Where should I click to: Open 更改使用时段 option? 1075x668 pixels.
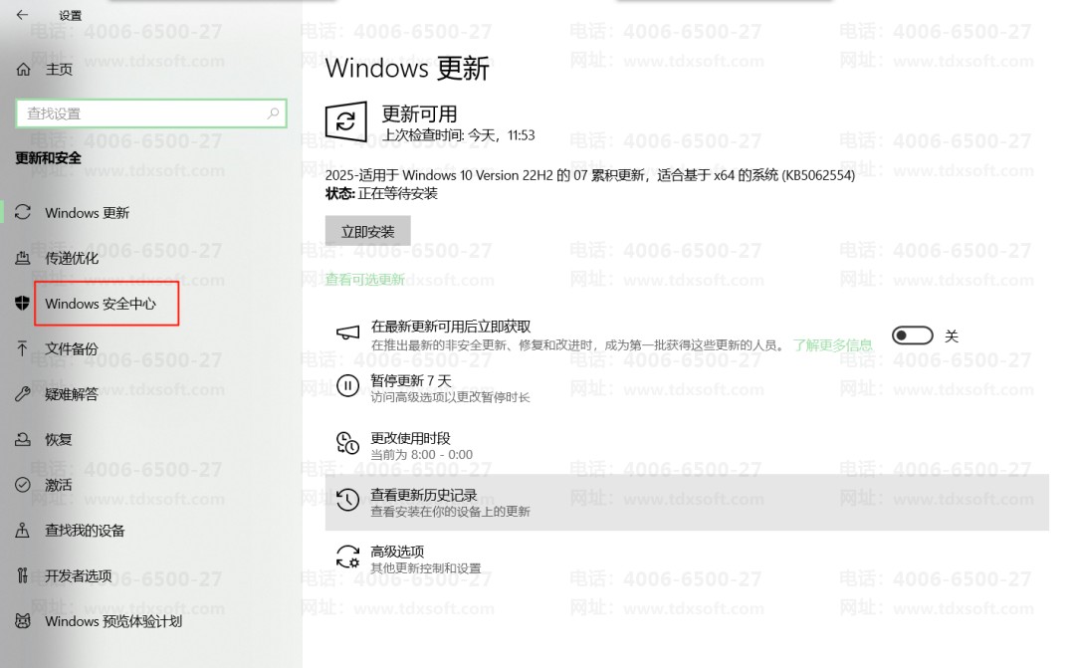(x=411, y=438)
